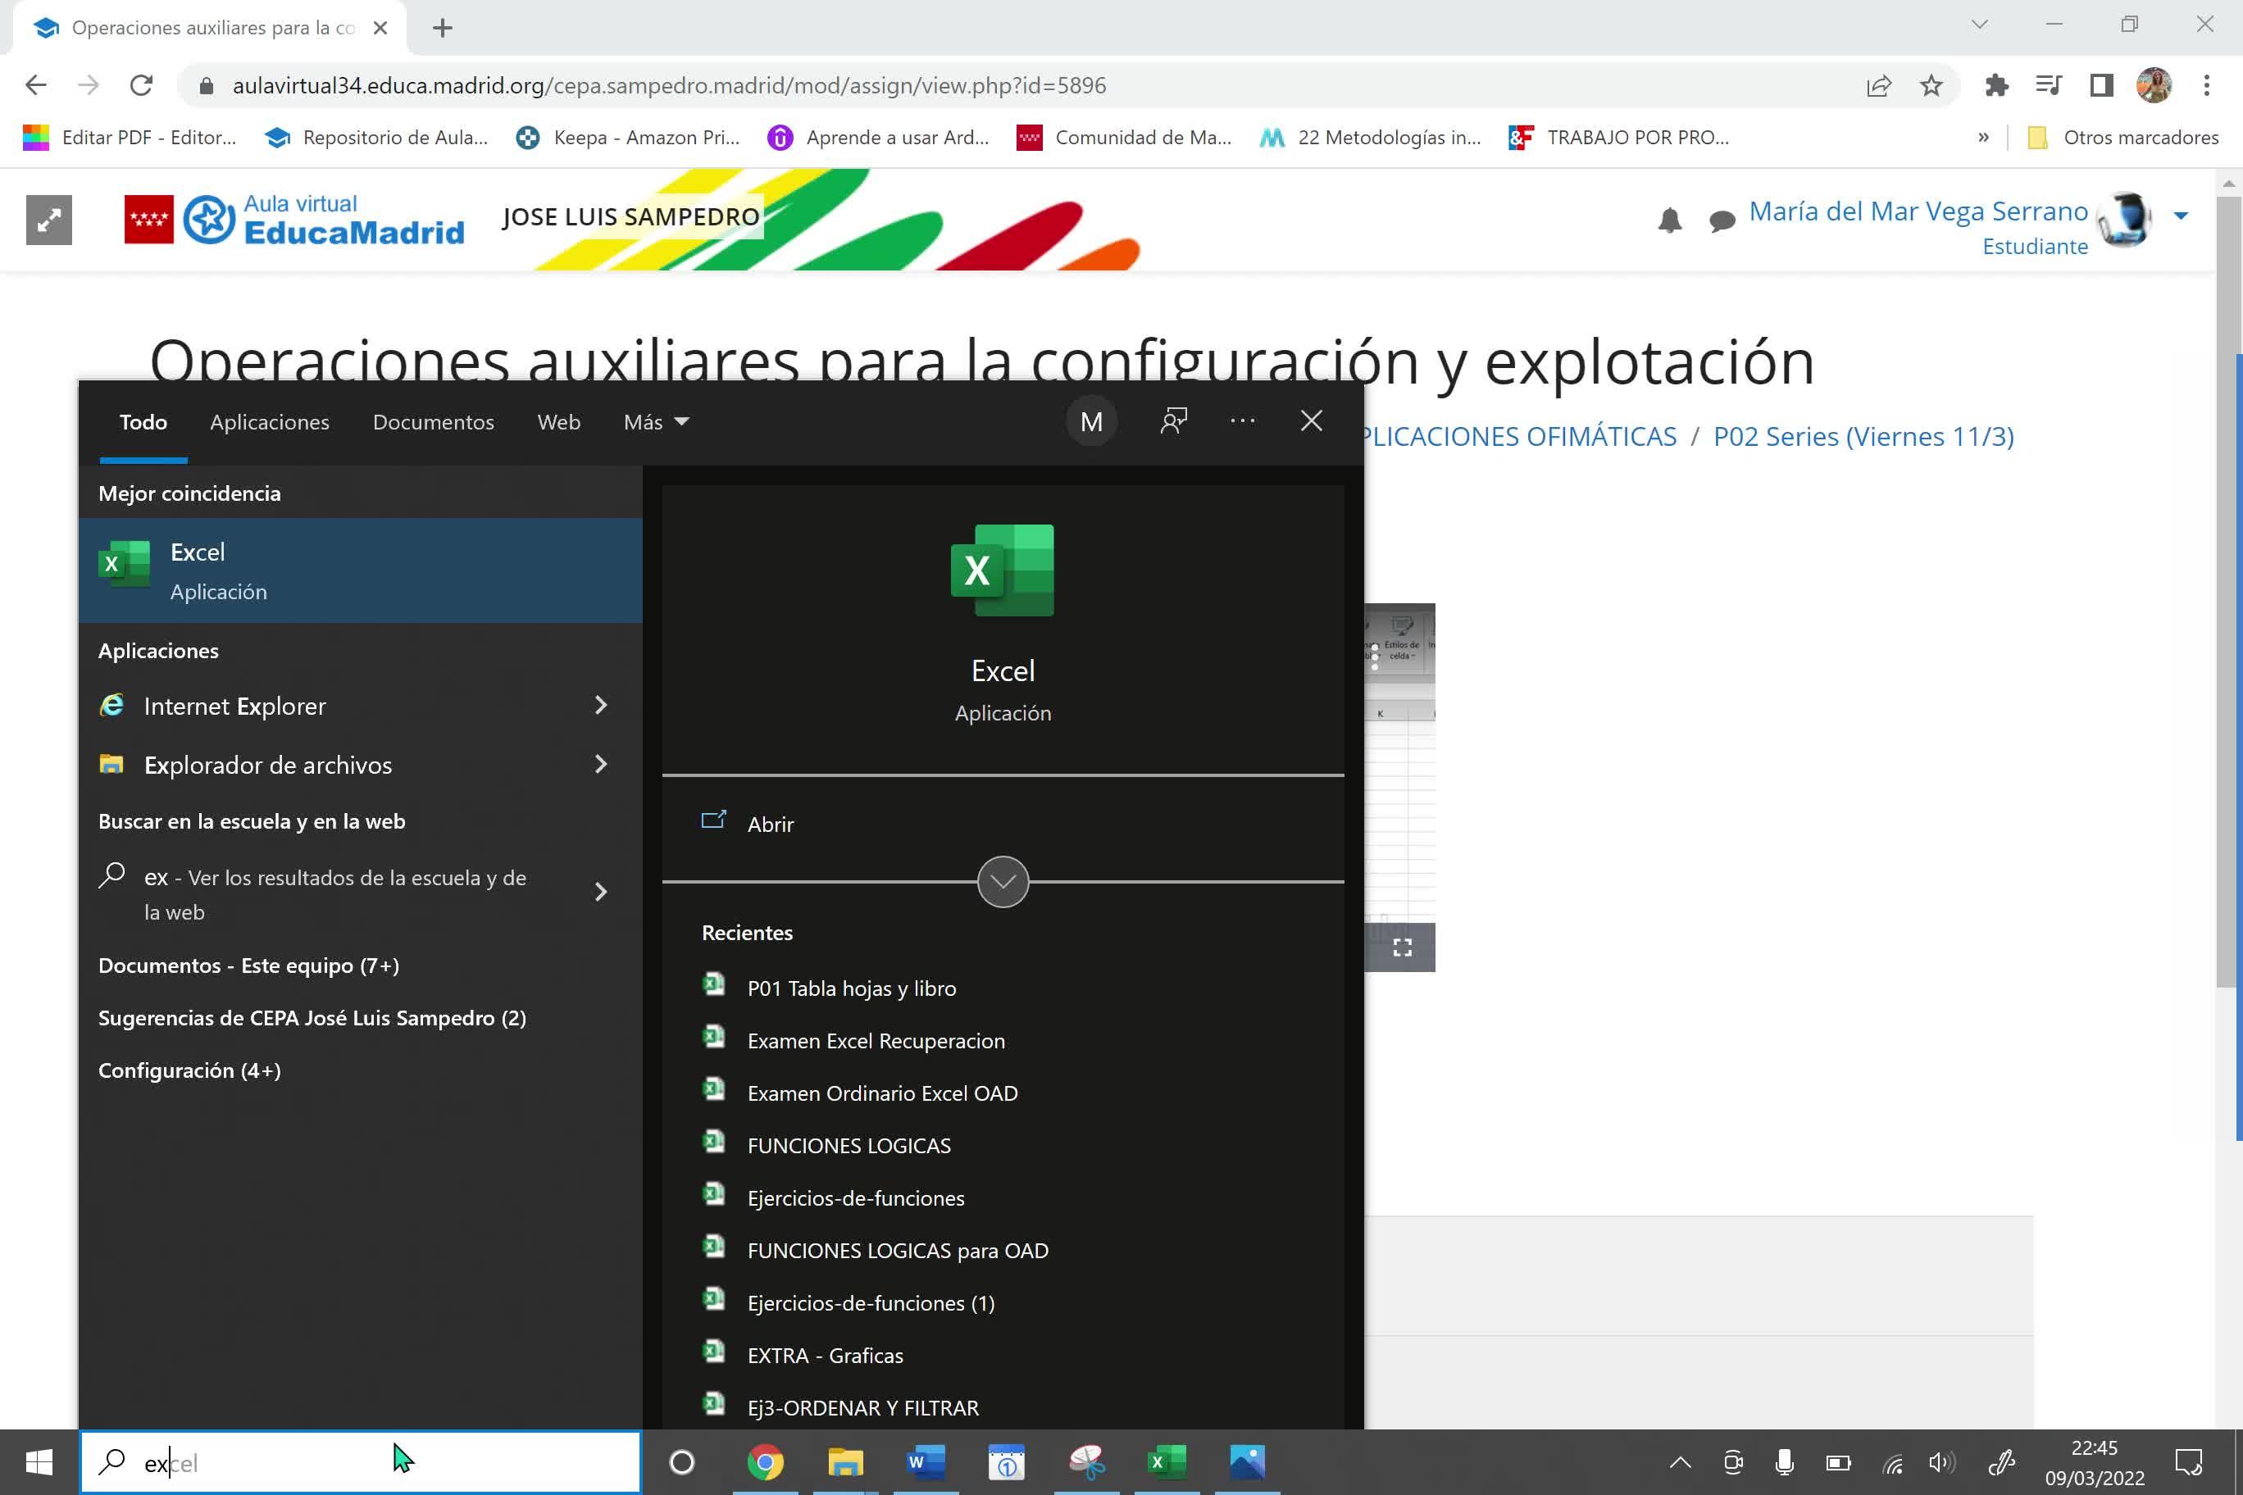This screenshot has height=1495, width=2243.
Task: Toggle full-screen with the expand arrows icon
Action: [x=48, y=220]
